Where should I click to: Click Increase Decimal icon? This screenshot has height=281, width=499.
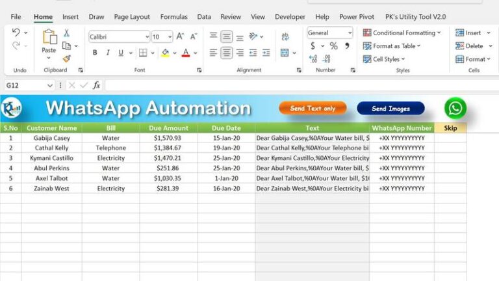click(313, 59)
